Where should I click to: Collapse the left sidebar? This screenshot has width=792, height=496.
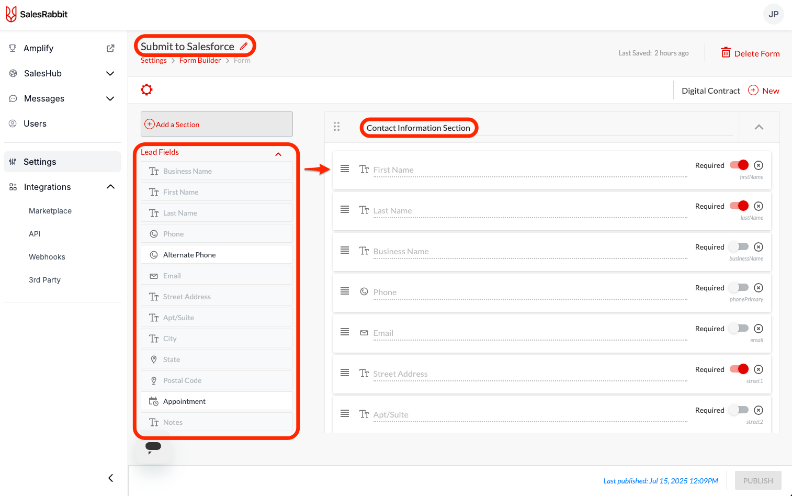click(110, 478)
